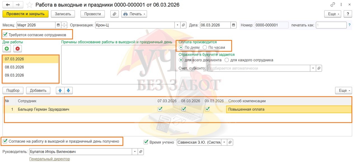Expand Время учтено user dropdown

(224, 142)
